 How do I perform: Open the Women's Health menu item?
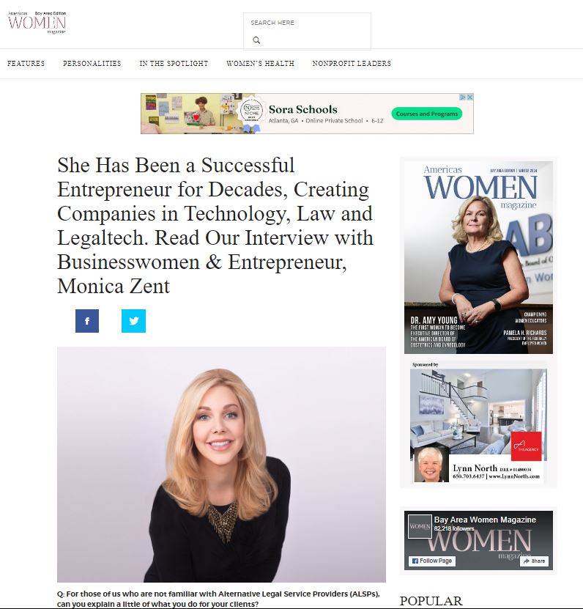pos(261,63)
